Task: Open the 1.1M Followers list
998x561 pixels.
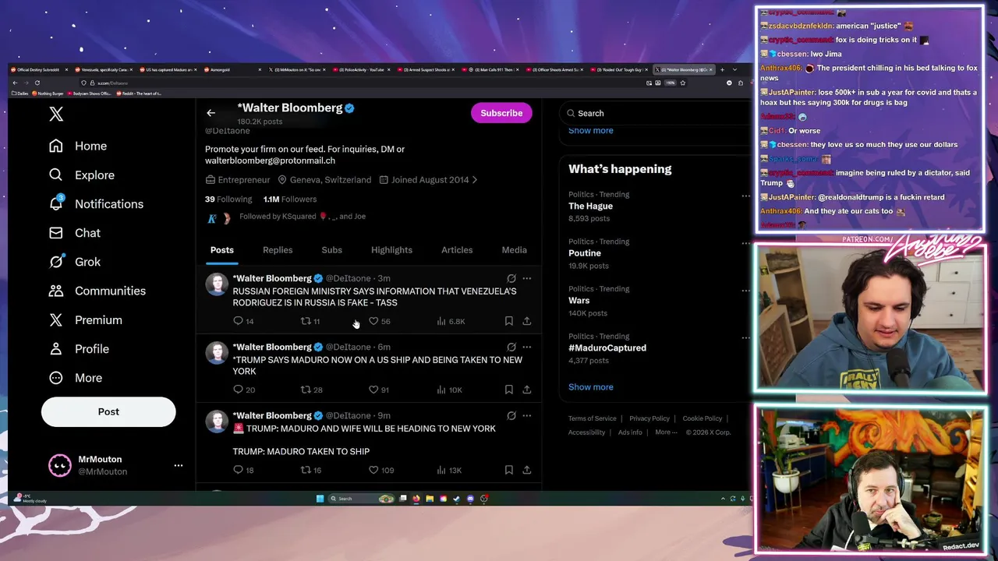Action: point(290,199)
